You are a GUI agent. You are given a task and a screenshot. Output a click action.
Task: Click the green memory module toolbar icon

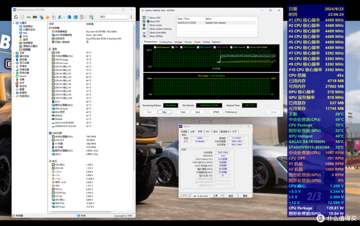click(x=35, y=17)
